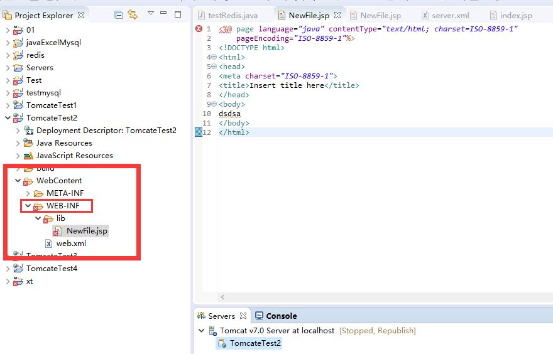
Task: Collapse the lib folder
Action: pos(38,218)
